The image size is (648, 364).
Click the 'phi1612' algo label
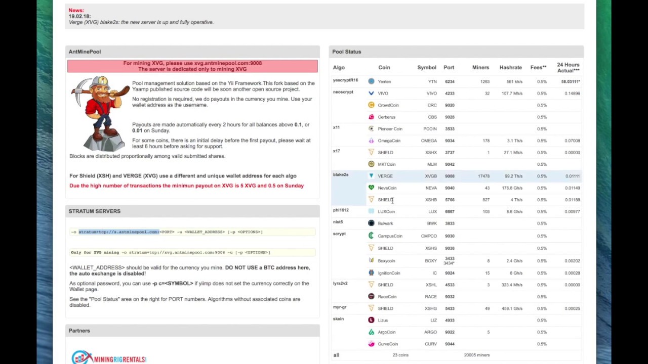[x=341, y=210]
